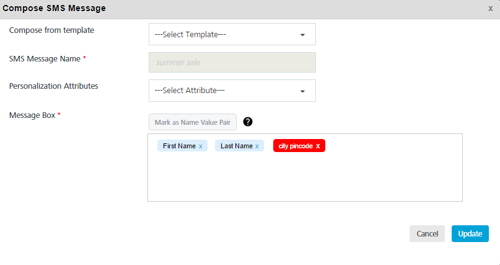500x265 pixels.
Task: Open the ---Select Template--- combo box
Action: point(232,34)
